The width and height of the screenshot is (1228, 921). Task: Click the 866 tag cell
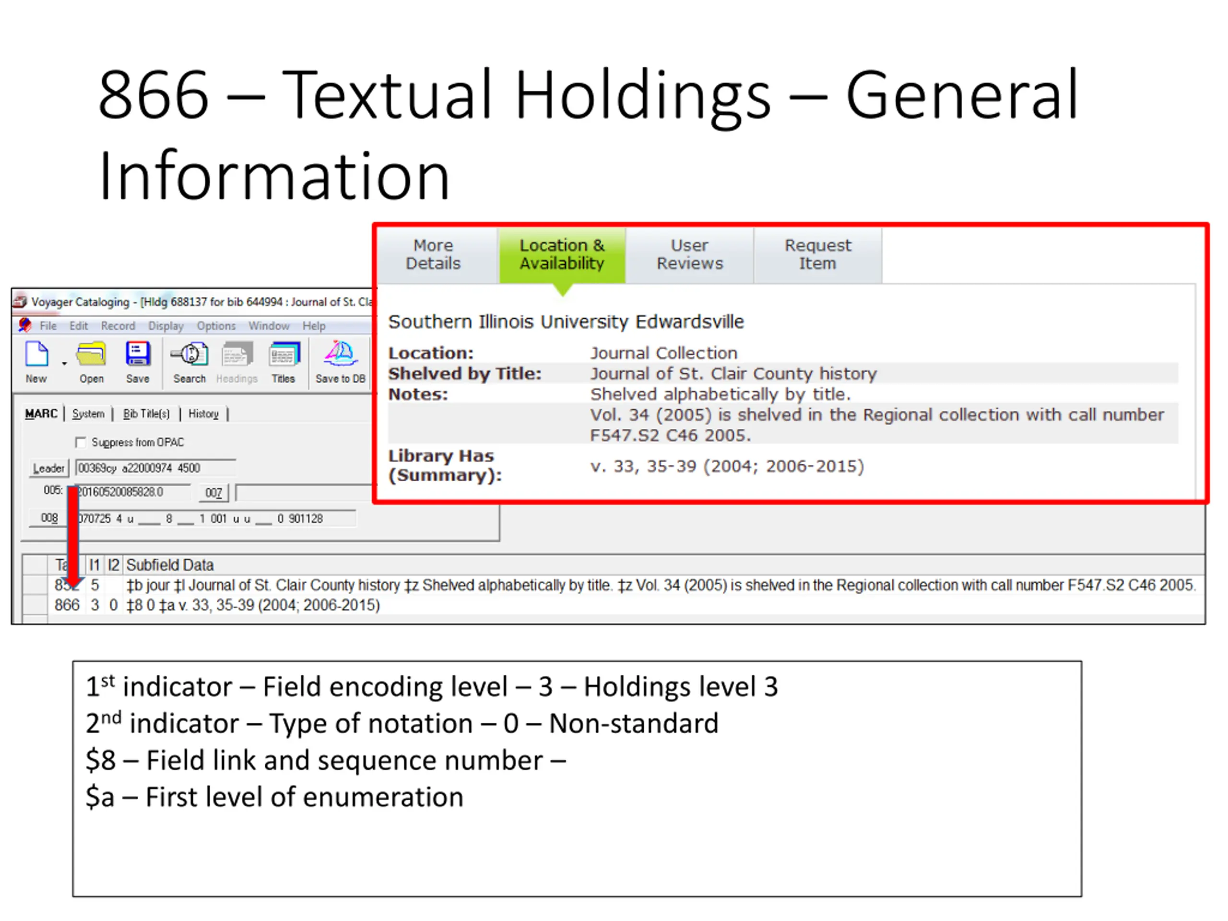point(67,604)
